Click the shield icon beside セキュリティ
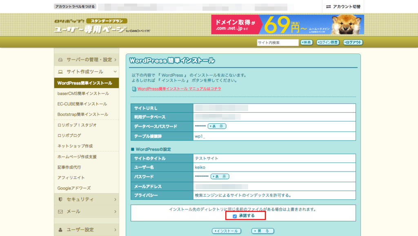Image resolution: width=418 pixels, height=236 pixels. (60, 200)
